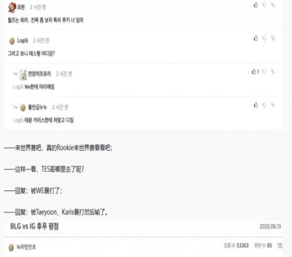Dislike the last reply about 카리스
Screen dimensions: 292x257
(x=264, y=105)
